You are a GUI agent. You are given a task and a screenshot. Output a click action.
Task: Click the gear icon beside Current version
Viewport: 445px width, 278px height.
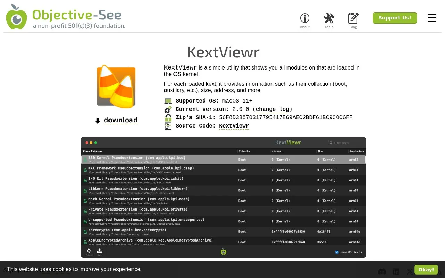tap(168, 109)
